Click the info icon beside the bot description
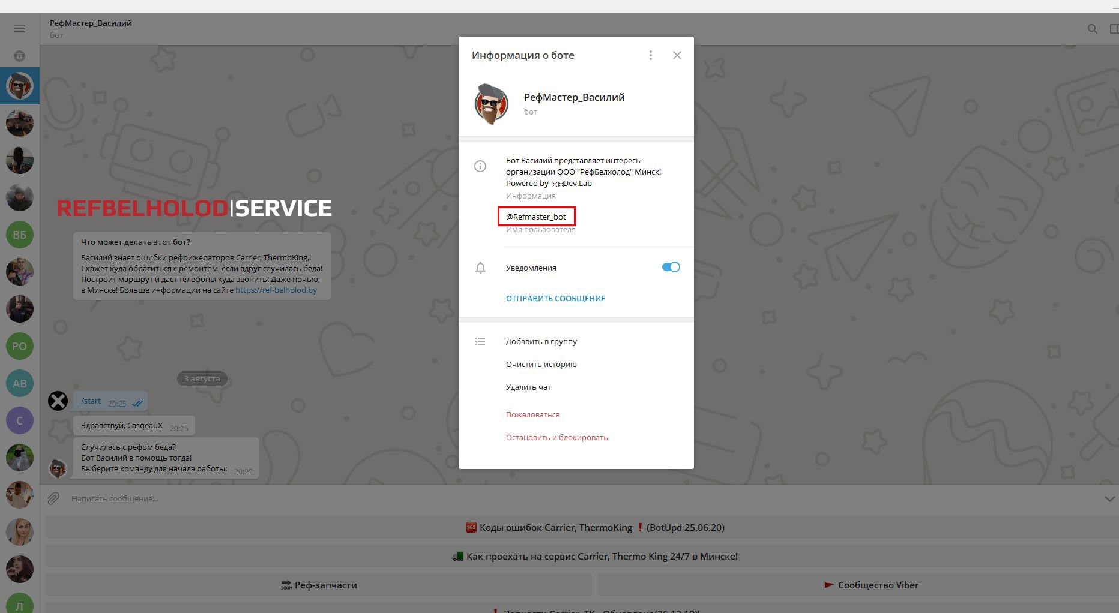 tap(480, 166)
